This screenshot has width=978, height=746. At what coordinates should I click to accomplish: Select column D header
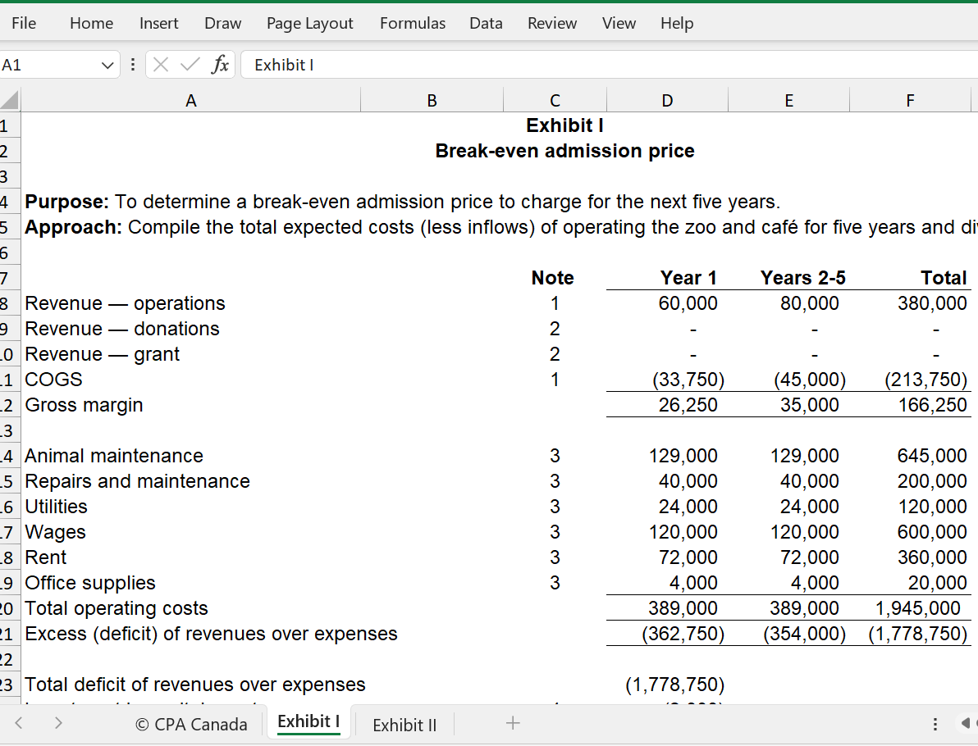[667, 100]
